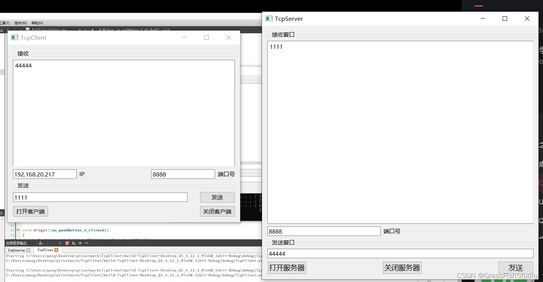The image size is (543, 282).
Task: Click the 端口号 label in TcpClient
Action: (x=226, y=174)
